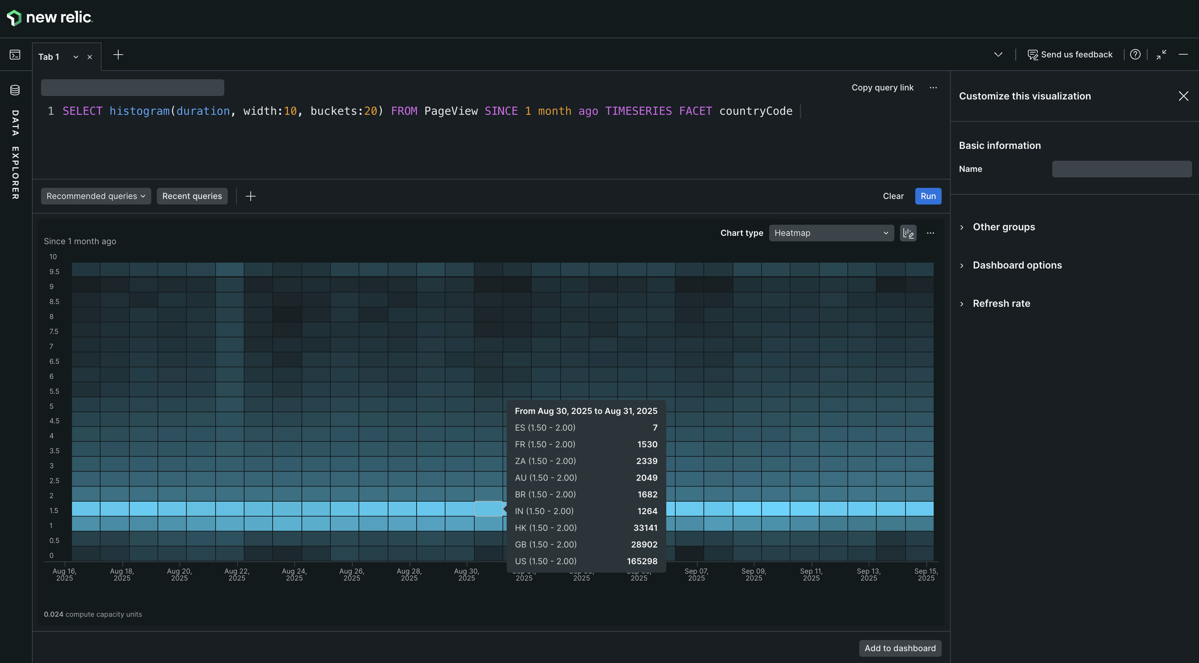
Task: Open the chart customization pencil icon near Heatmap
Action: click(908, 233)
